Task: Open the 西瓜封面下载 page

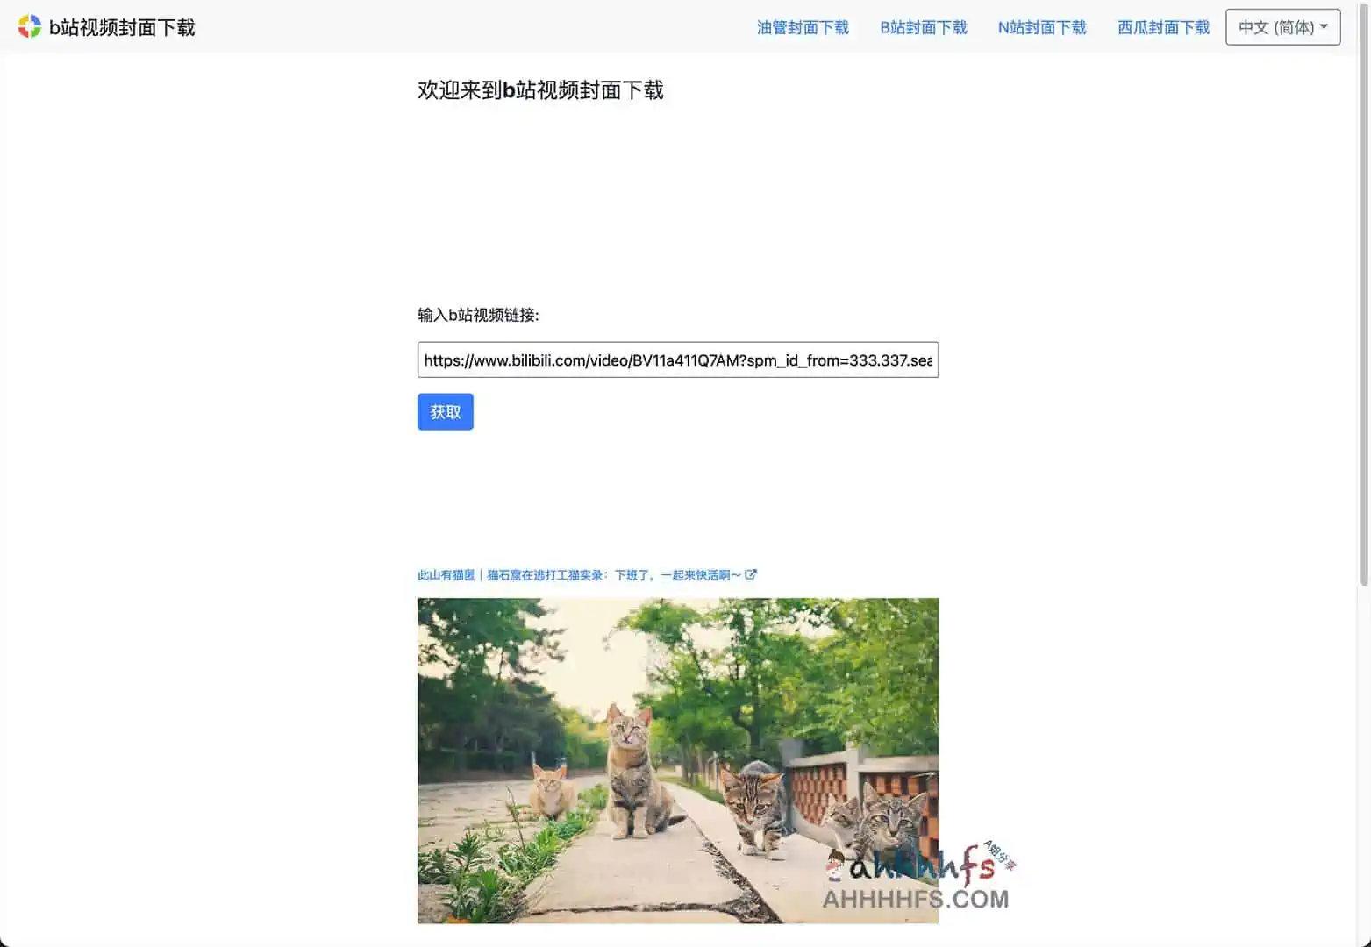Action: [x=1162, y=27]
